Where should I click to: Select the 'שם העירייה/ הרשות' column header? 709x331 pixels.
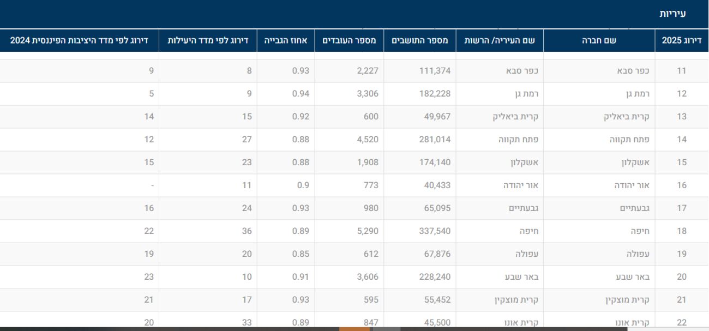[x=499, y=40]
